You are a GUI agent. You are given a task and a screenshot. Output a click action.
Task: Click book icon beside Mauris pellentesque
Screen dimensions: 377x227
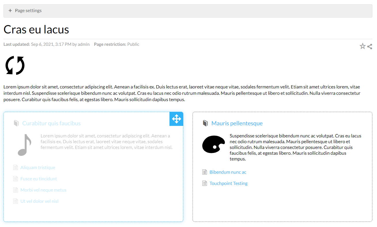pyautogui.click(x=205, y=123)
